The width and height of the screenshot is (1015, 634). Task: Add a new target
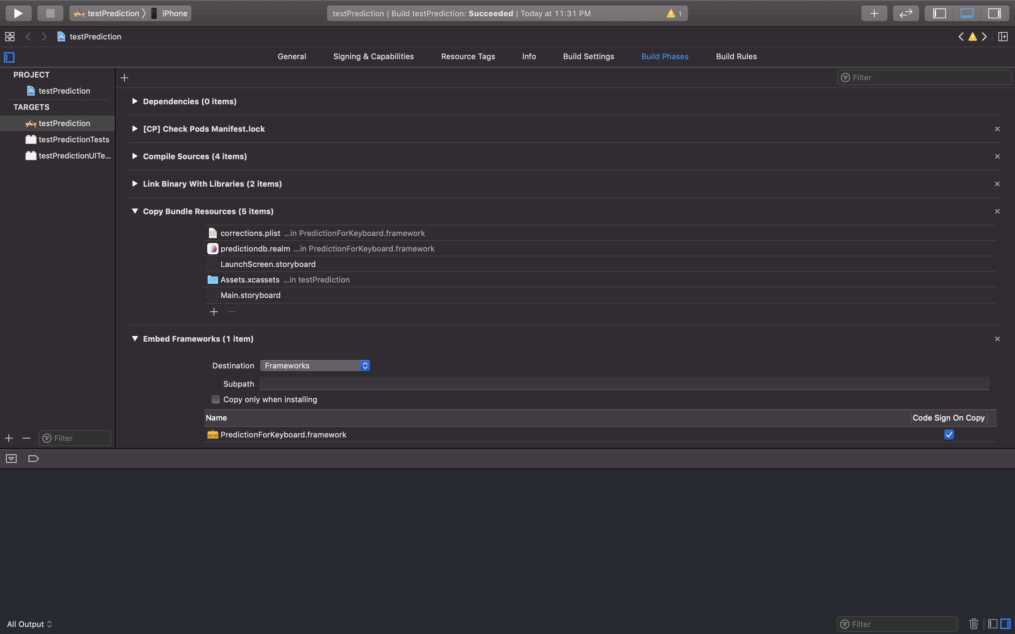(x=9, y=438)
